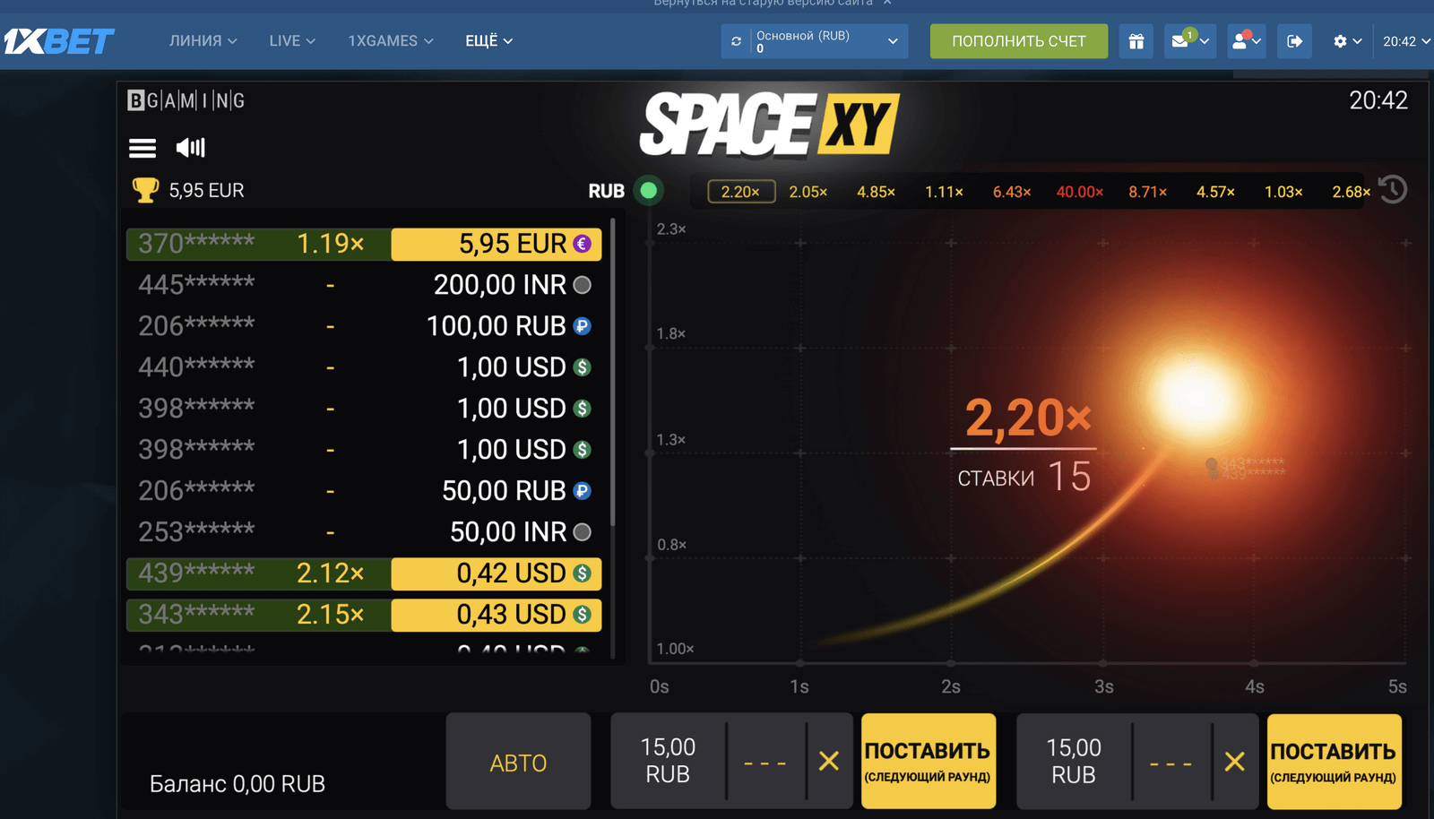The width and height of the screenshot is (1434, 819).
Task: Open the settings gear menu
Action: [1346, 41]
